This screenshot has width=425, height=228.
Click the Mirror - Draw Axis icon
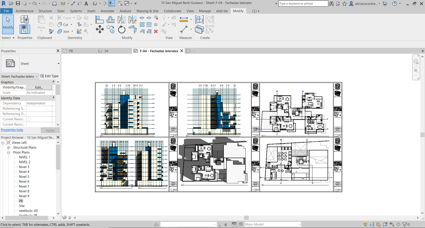(132, 20)
